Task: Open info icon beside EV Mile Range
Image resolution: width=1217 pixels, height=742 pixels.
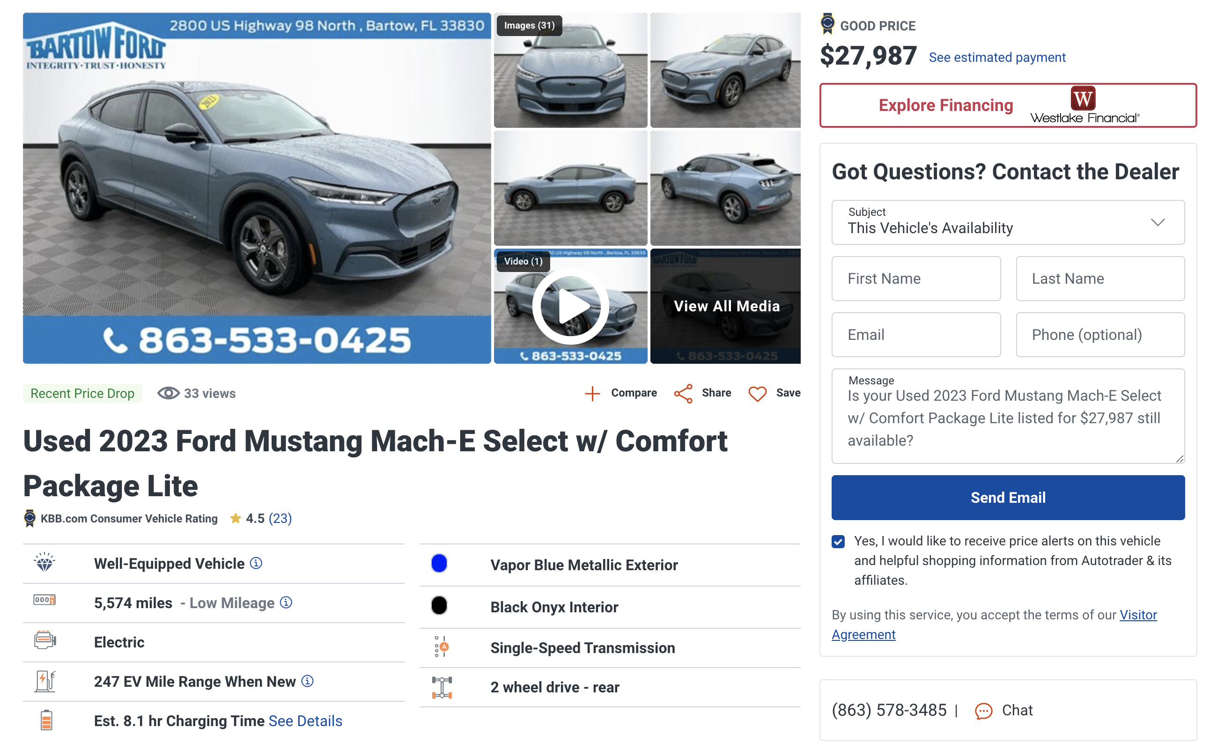Action: (307, 681)
